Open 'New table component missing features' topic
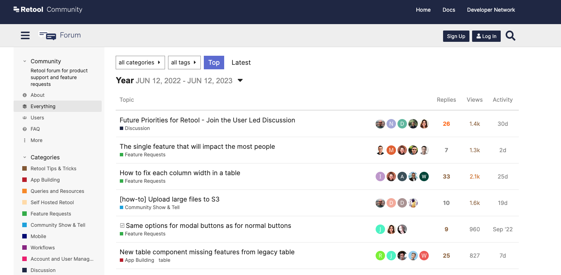 207,252
